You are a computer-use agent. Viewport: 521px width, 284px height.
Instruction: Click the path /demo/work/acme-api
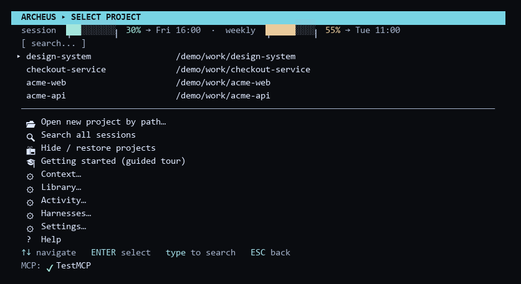pos(223,96)
